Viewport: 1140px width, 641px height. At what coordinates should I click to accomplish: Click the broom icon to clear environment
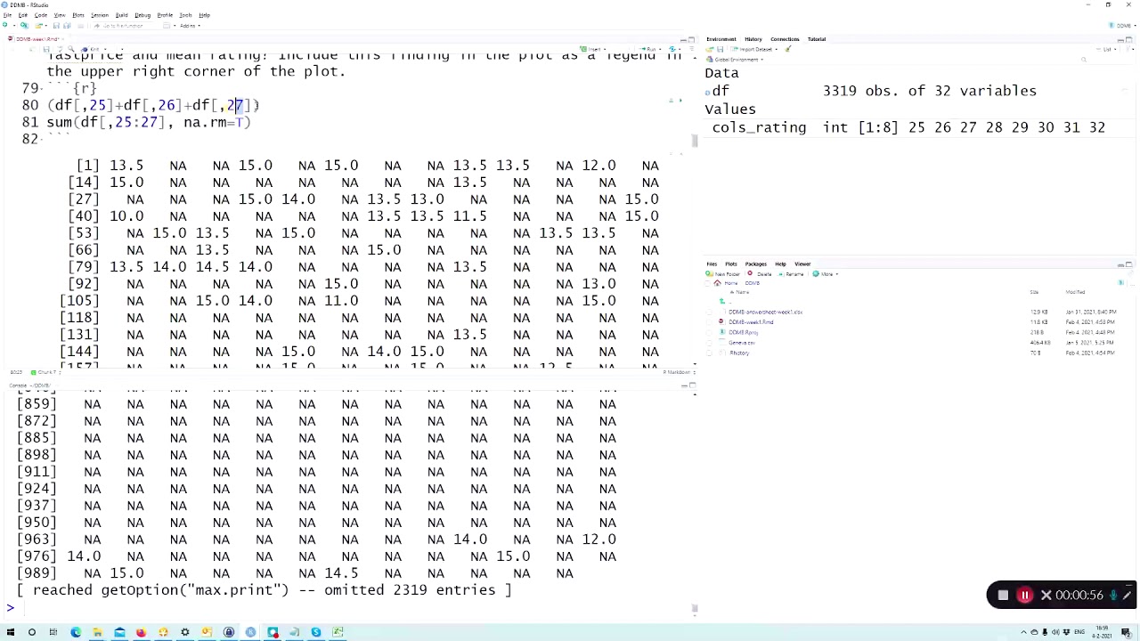[788, 49]
